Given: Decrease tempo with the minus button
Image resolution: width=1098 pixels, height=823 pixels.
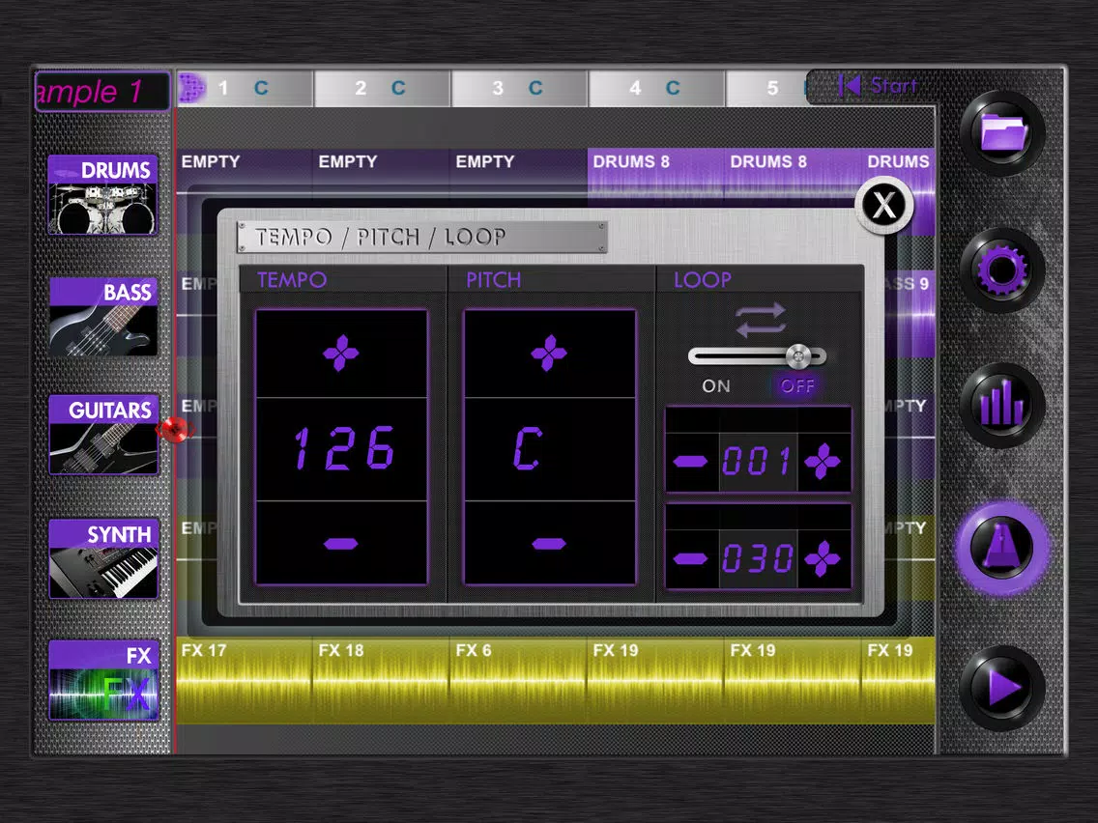Looking at the screenshot, I should point(341,543).
